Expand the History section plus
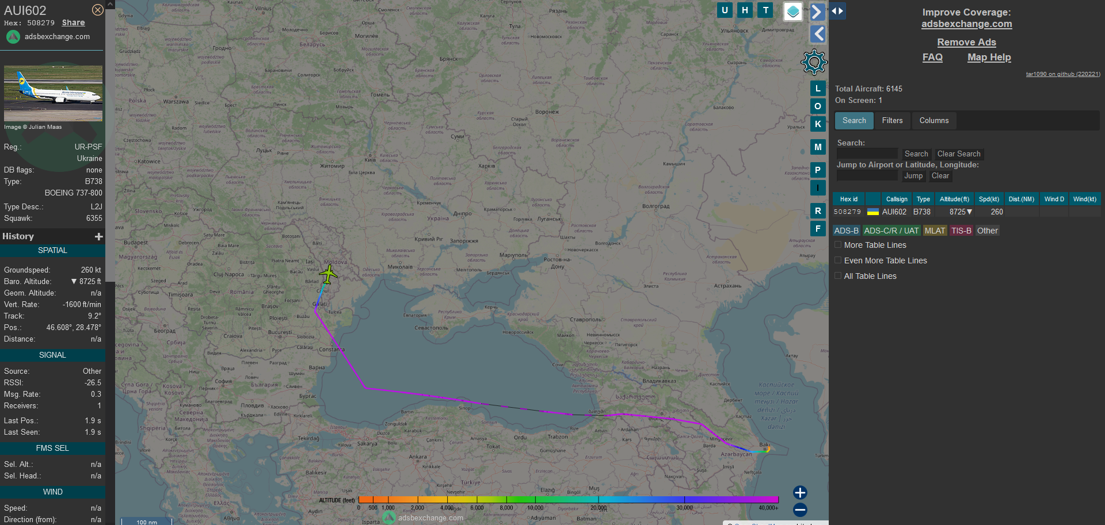The height and width of the screenshot is (525, 1105). point(99,236)
